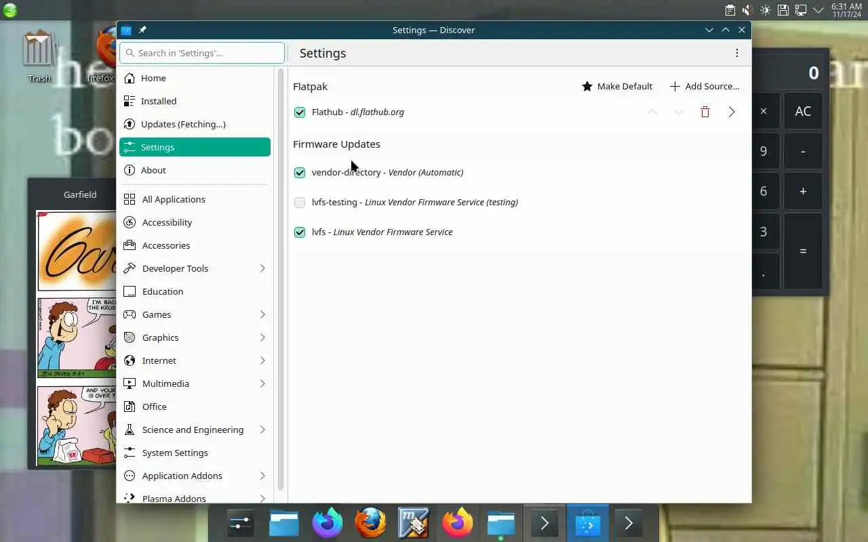Screen dimensions: 868x542
Task: Click the equals key in calculator
Action: [x=803, y=251]
